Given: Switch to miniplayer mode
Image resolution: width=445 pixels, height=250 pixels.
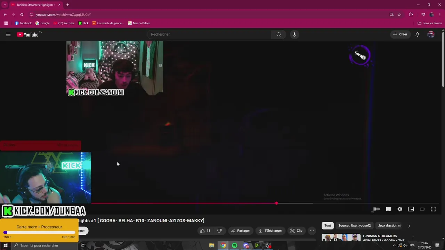Looking at the screenshot, I should (x=411, y=209).
